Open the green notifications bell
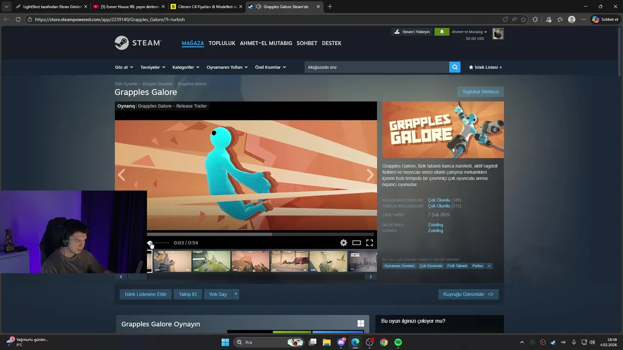The height and width of the screenshot is (350, 623). [441, 32]
